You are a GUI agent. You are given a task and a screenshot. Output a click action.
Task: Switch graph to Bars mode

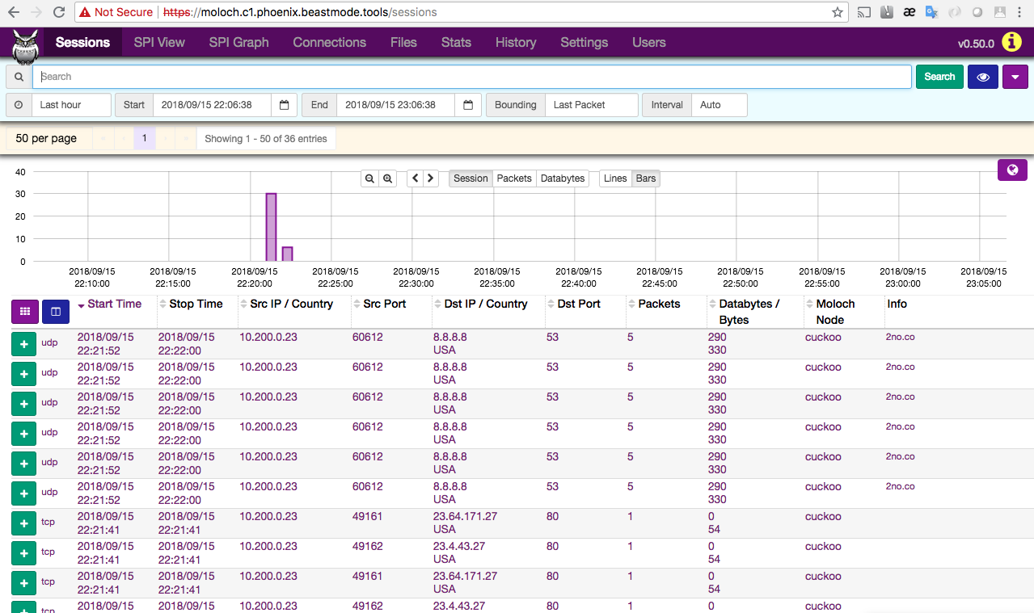pyautogui.click(x=646, y=178)
